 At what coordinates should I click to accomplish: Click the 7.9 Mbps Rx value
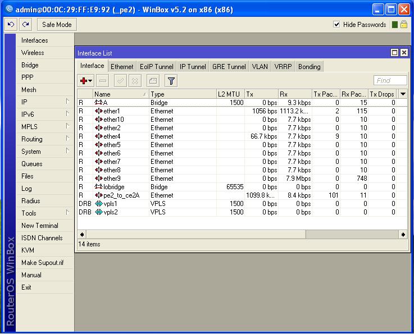click(x=298, y=179)
